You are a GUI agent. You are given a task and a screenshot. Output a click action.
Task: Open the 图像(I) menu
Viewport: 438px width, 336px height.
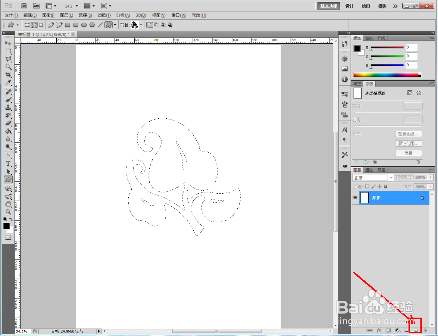[x=48, y=15]
